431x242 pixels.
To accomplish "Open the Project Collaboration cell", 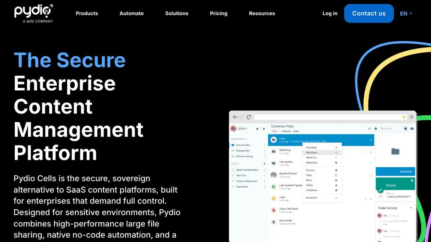I will 247,181.
